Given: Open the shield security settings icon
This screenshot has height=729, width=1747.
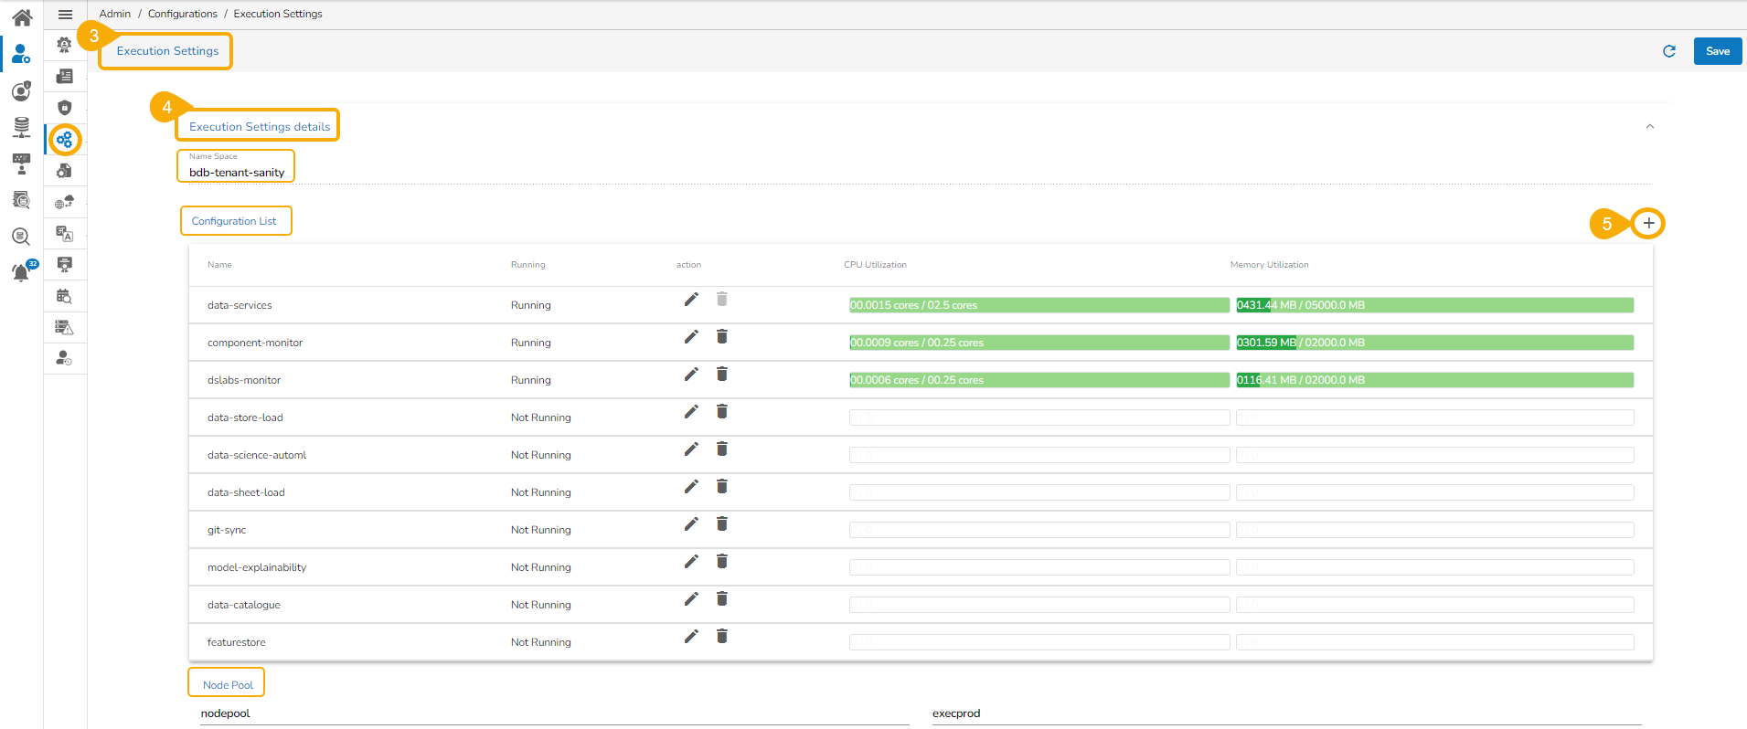Looking at the screenshot, I should [x=65, y=108].
